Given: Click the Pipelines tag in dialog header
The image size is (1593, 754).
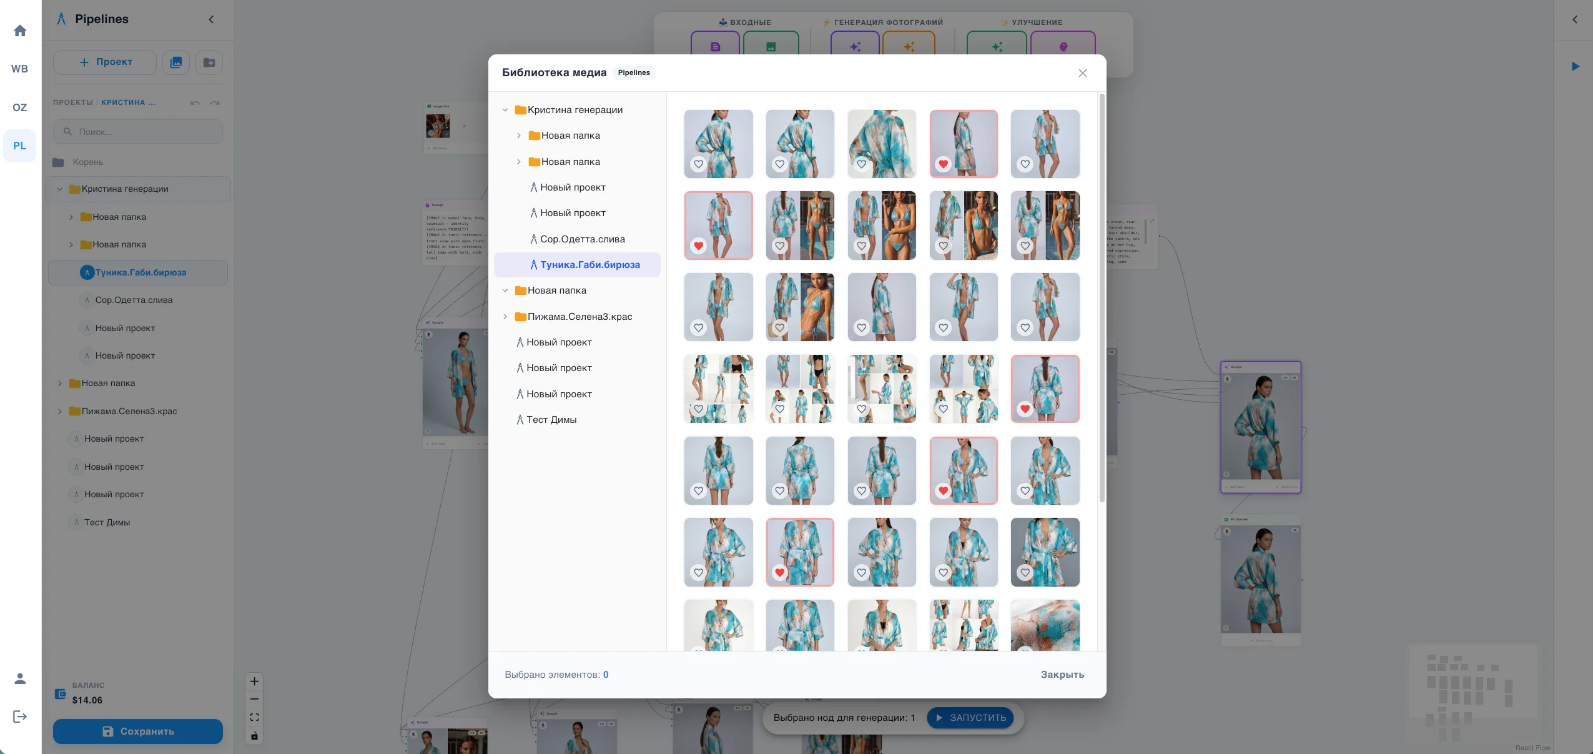Looking at the screenshot, I should tap(634, 73).
